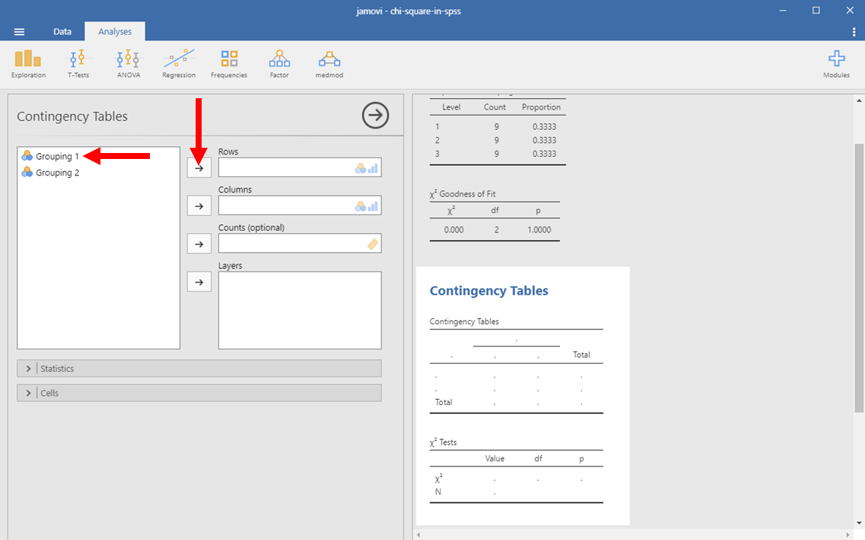865x540 pixels.
Task: Select the Analyses tab
Action: point(115,31)
